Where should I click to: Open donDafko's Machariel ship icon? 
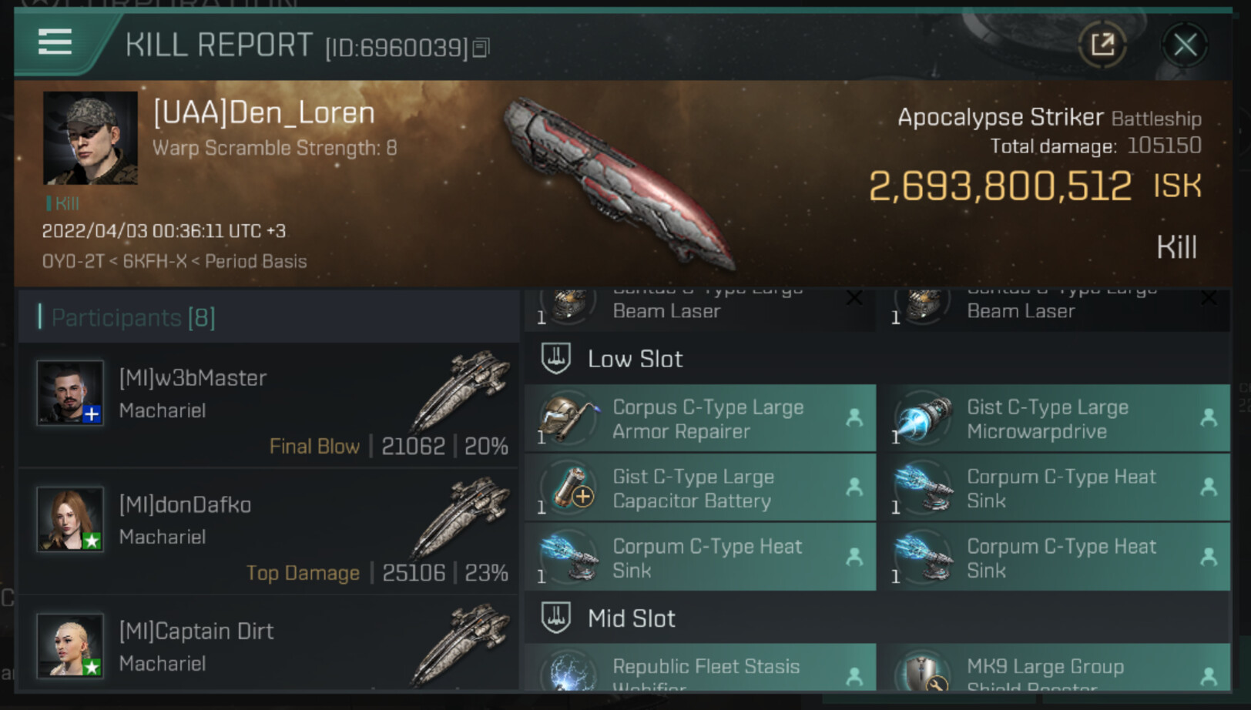tap(461, 517)
